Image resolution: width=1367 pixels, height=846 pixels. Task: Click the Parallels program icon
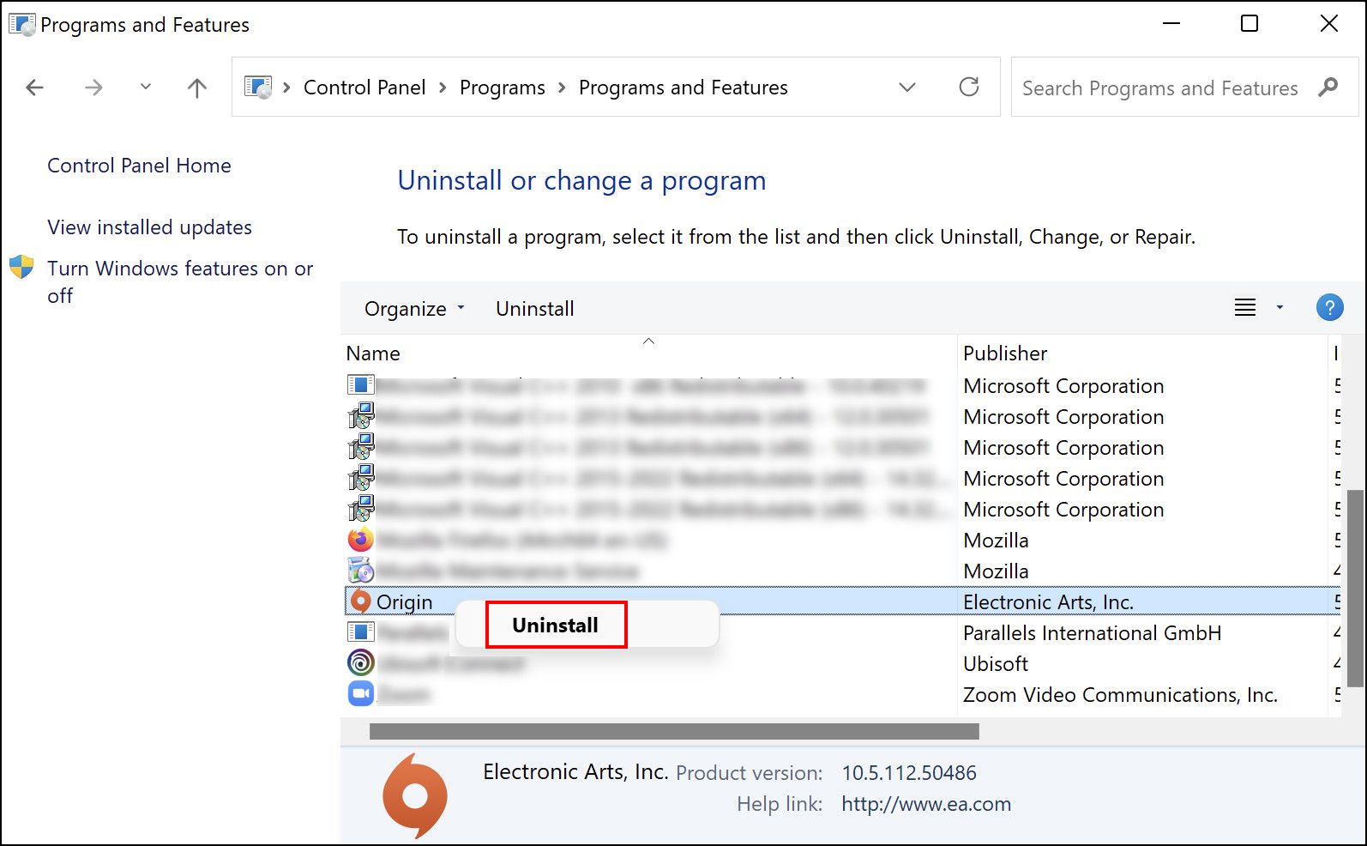tap(361, 632)
